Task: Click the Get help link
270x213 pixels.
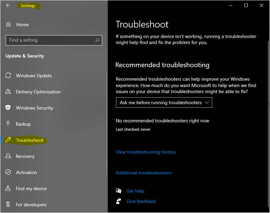Action: [x=135, y=191]
